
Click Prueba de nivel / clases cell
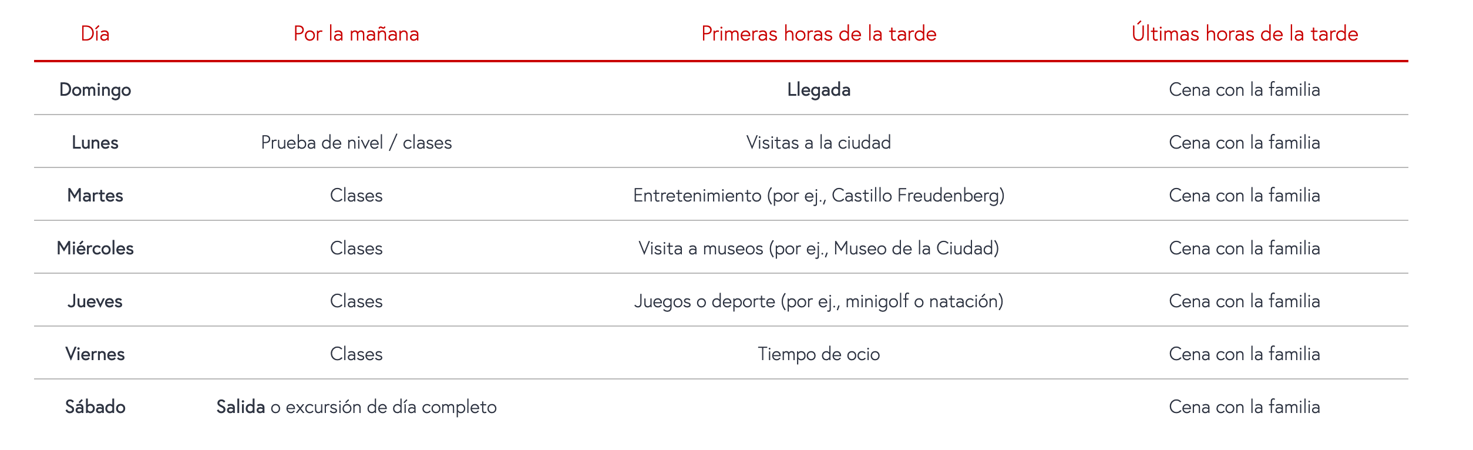356,143
